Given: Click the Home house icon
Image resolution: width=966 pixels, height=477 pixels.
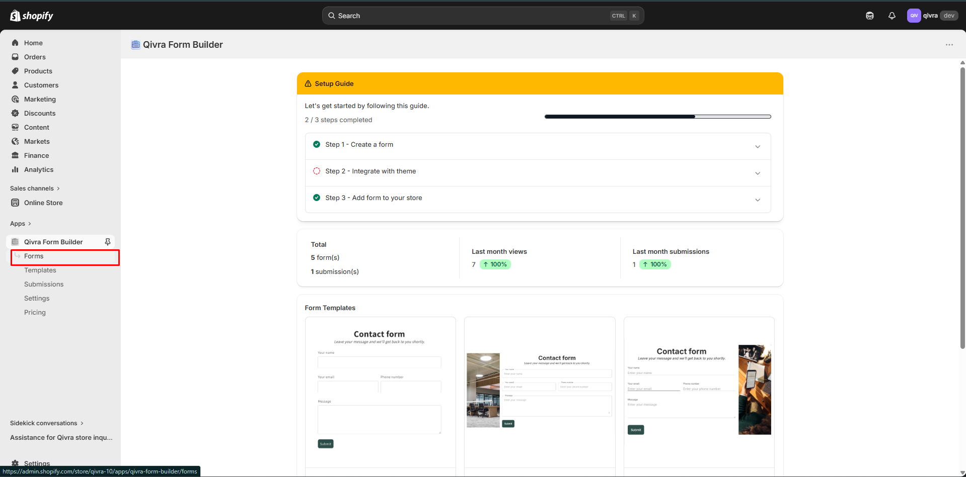Looking at the screenshot, I should coord(15,43).
